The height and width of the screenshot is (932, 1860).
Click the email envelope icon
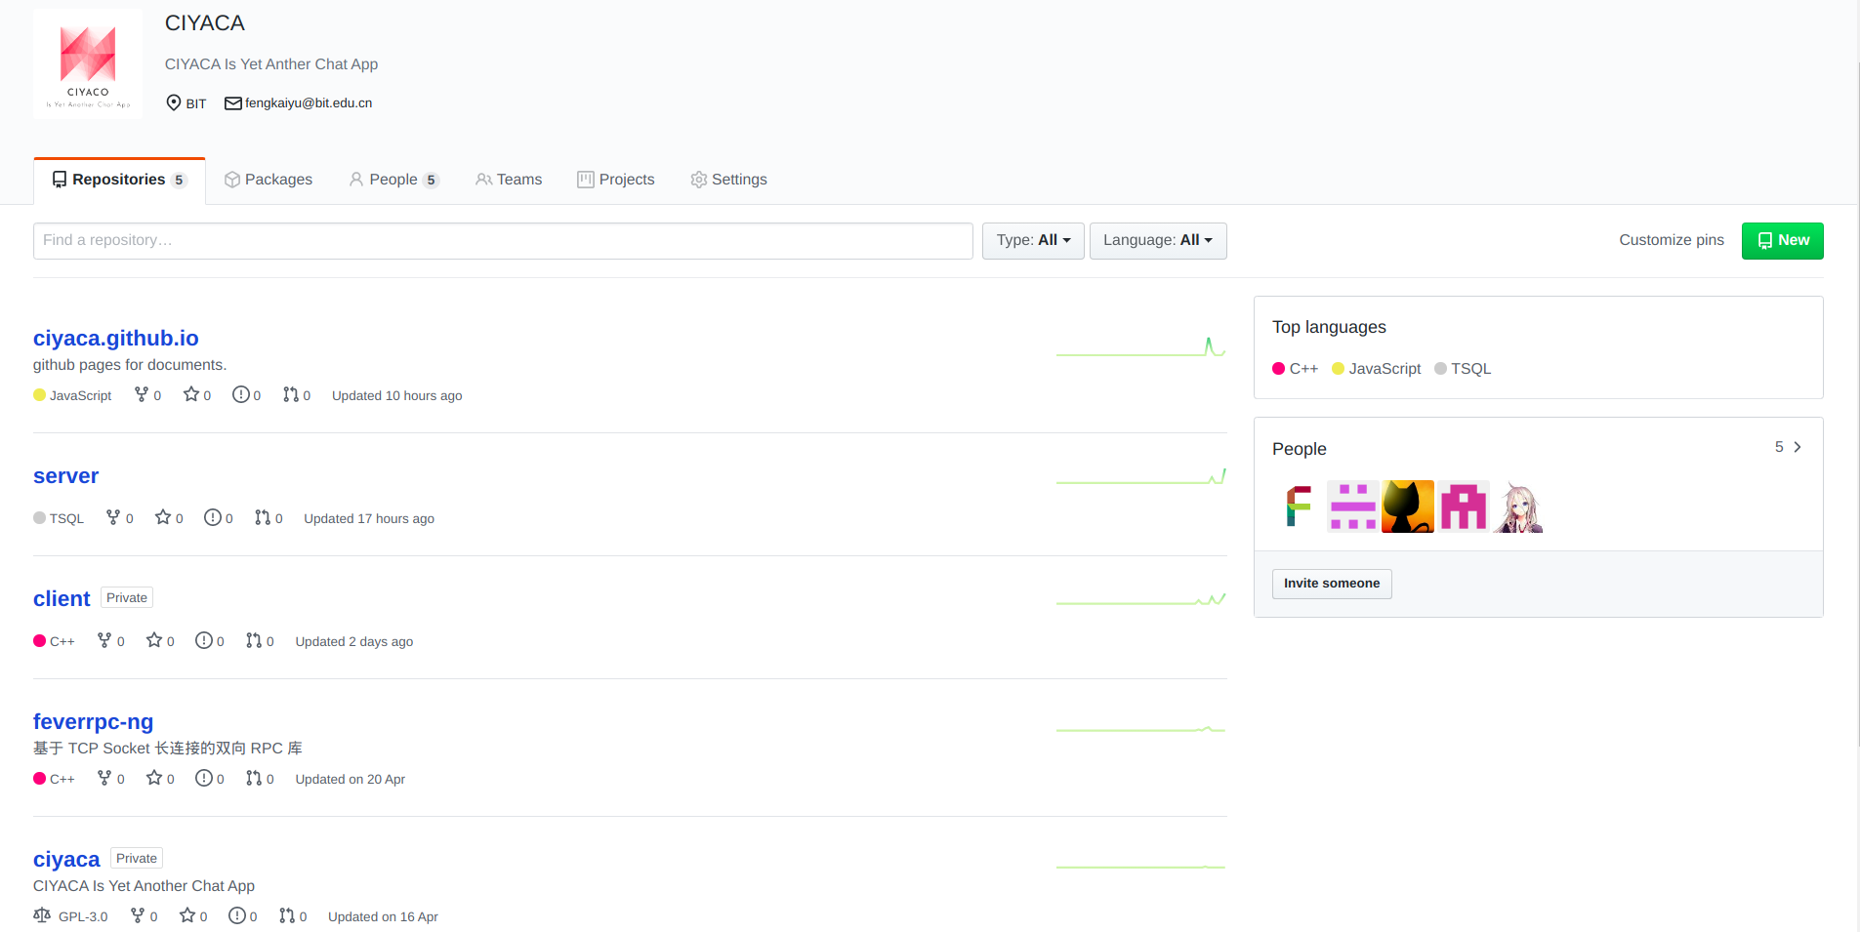(x=233, y=103)
